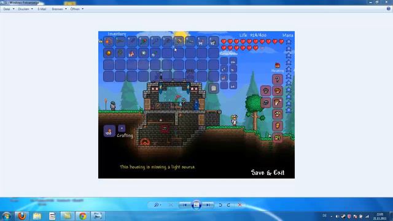Image resolution: width=393 pixels, height=221 pixels.
Task: Expand the Brennen dropdown menu
Action: (59, 9)
